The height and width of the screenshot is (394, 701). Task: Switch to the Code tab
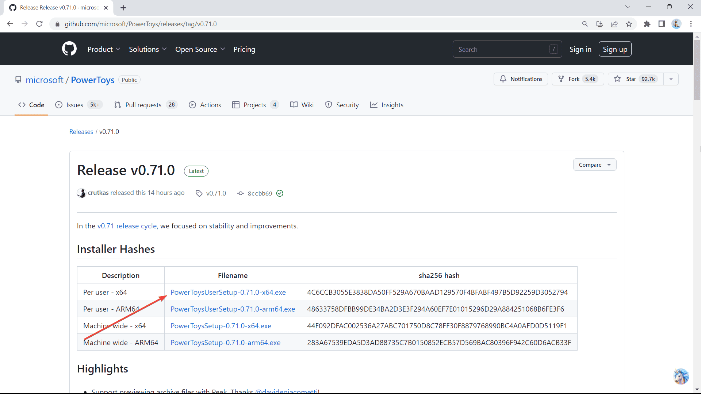click(x=31, y=105)
